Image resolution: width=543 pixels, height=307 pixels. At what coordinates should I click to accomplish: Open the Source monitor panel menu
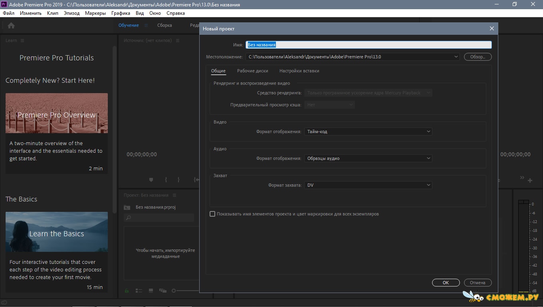pyautogui.click(x=178, y=40)
